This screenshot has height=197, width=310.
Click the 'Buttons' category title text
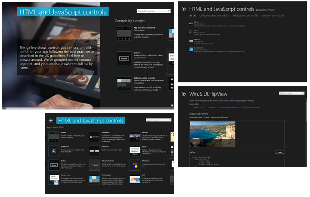pos(137,53)
